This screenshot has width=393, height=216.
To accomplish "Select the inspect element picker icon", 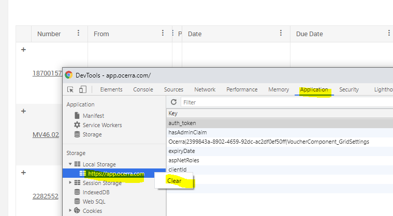I will [x=70, y=89].
